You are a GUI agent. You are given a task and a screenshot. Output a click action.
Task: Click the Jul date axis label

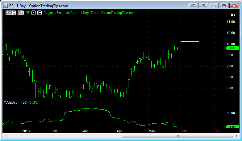[x=217, y=131]
